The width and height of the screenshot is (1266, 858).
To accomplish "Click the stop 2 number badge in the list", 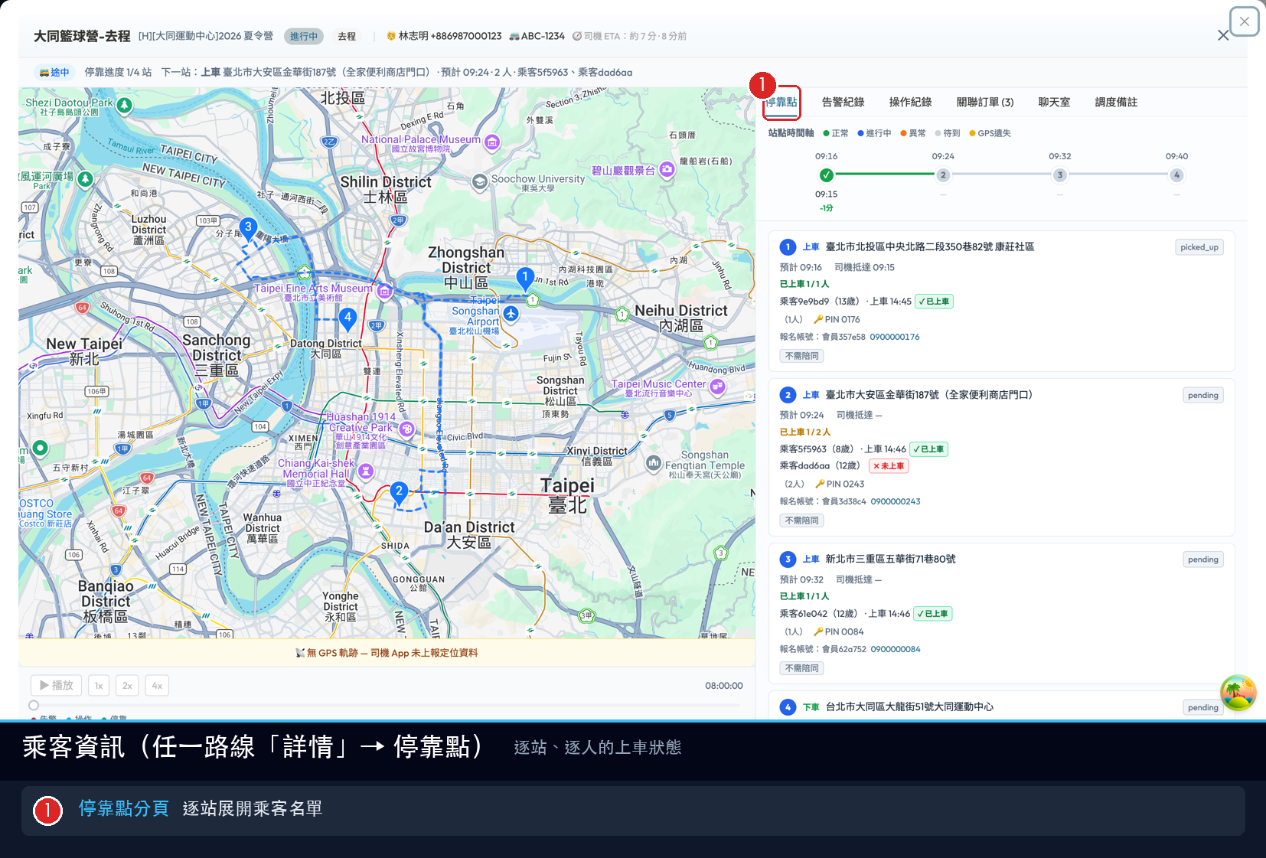I will [x=788, y=395].
